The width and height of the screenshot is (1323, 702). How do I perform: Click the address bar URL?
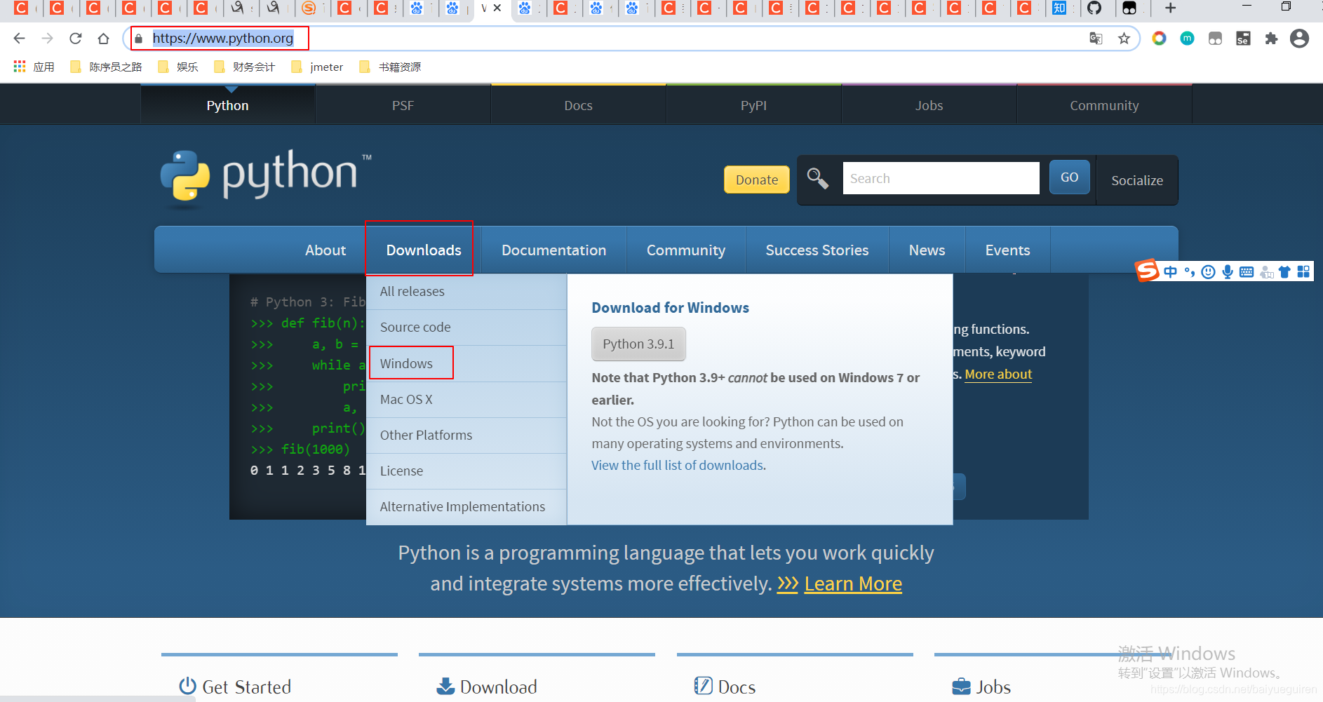coord(223,39)
